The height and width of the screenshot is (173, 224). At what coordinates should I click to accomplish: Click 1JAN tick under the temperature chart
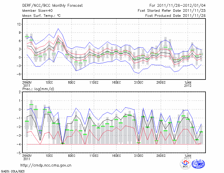[188, 82]
